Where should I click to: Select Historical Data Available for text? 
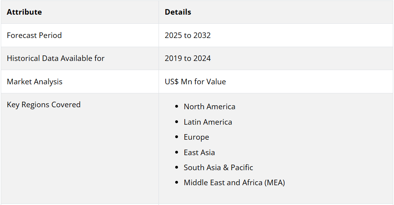55,58
